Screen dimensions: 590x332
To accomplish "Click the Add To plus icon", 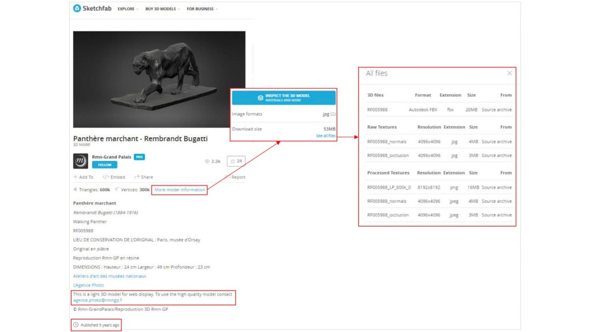I will coord(76,177).
